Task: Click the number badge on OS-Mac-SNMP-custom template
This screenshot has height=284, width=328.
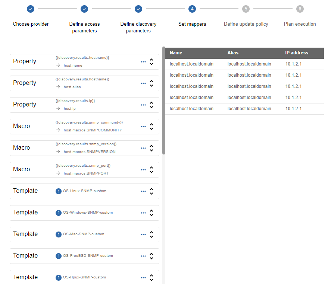Action: pos(59,234)
